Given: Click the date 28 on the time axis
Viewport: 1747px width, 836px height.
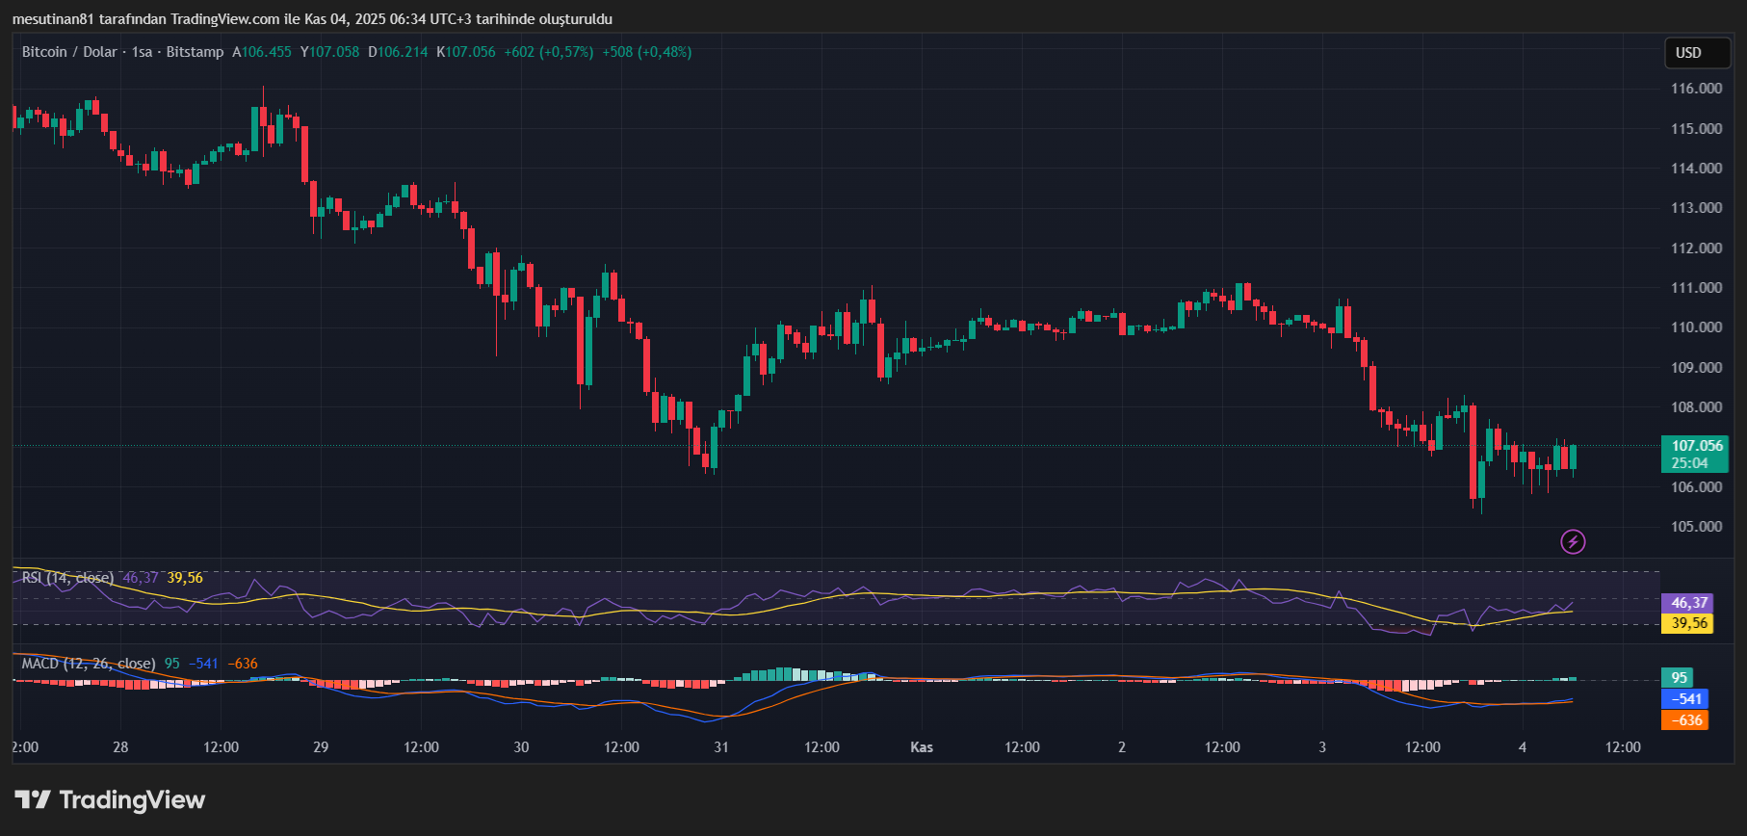Looking at the screenshot, I should tap(120, 747).
